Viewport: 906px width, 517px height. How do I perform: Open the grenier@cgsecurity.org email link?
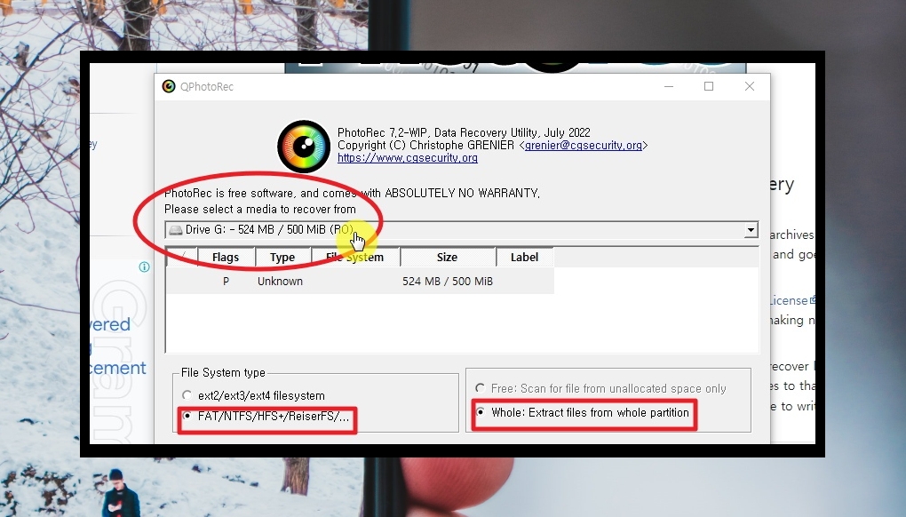coord(583,146)
